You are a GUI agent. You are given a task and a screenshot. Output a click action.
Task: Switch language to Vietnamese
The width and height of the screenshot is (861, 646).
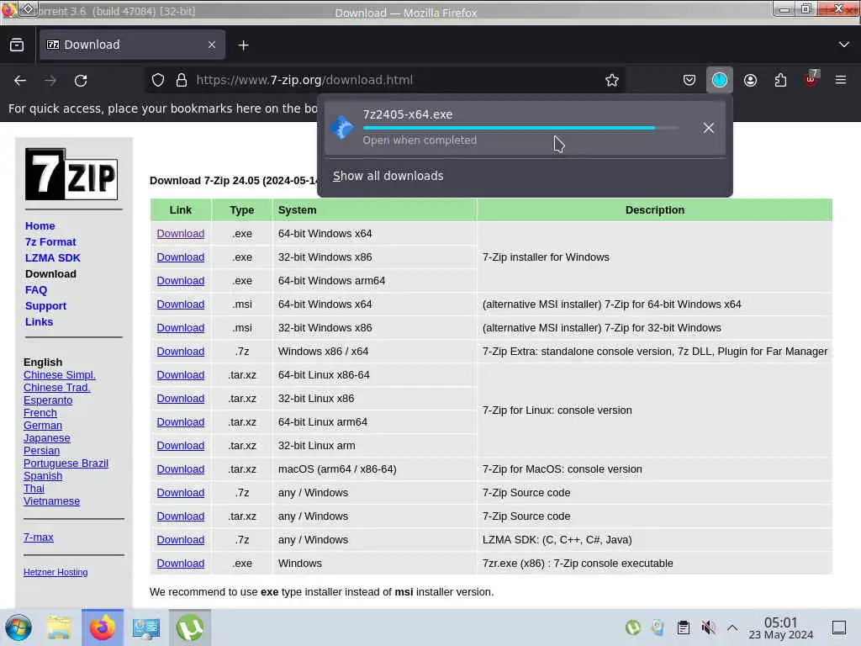51,501
